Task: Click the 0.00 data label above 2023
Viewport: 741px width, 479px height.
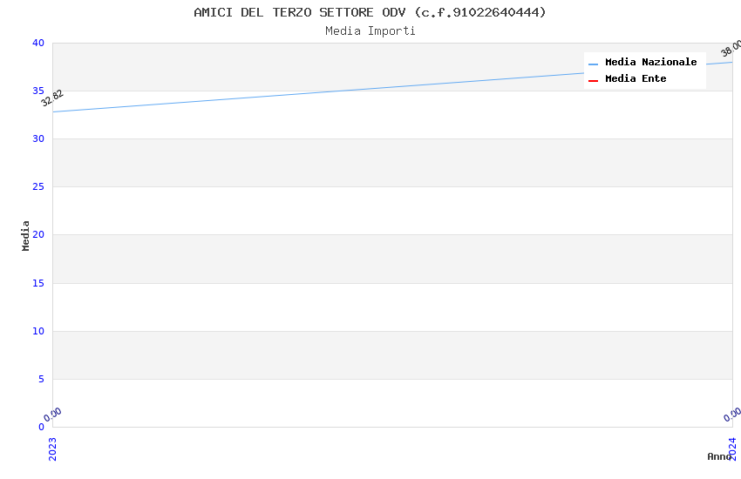Action: (53, 415)
